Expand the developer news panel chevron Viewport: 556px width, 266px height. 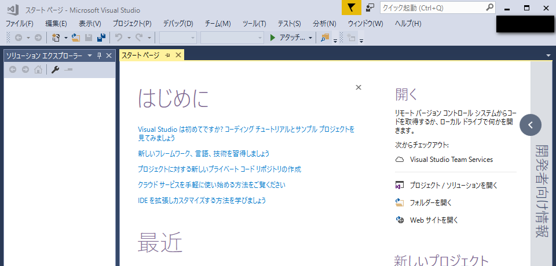pyautogui.click(x=531, y=125)
